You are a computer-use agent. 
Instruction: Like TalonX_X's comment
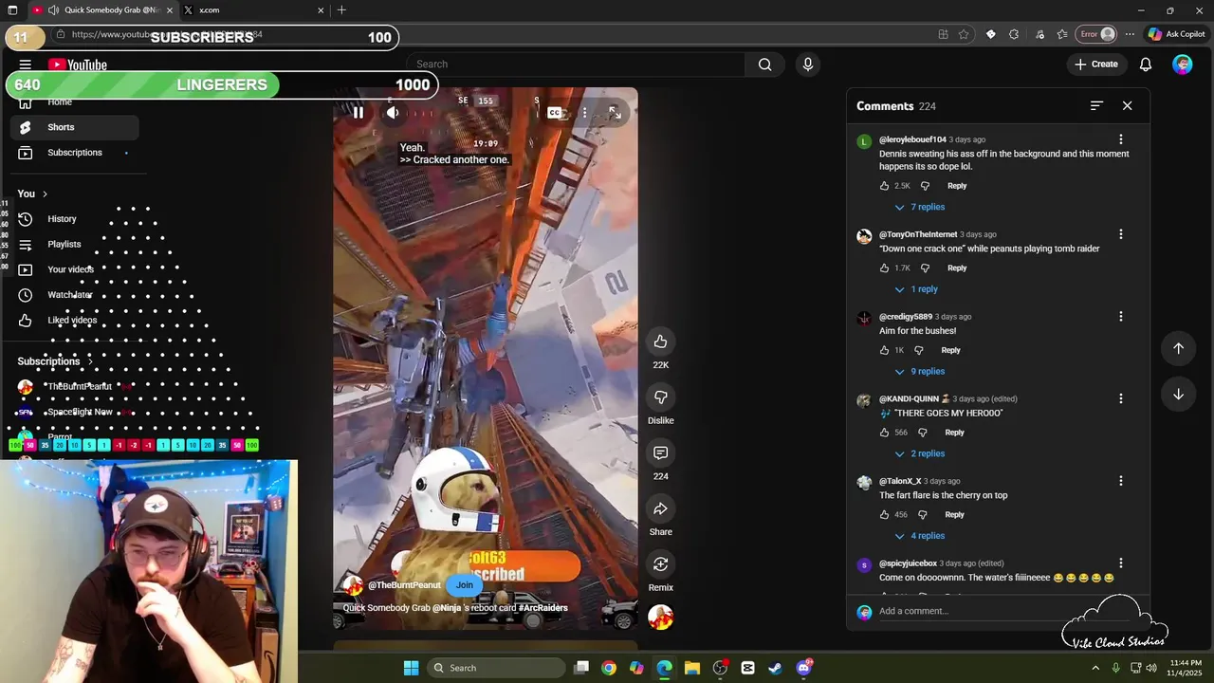tap(885, 515)
